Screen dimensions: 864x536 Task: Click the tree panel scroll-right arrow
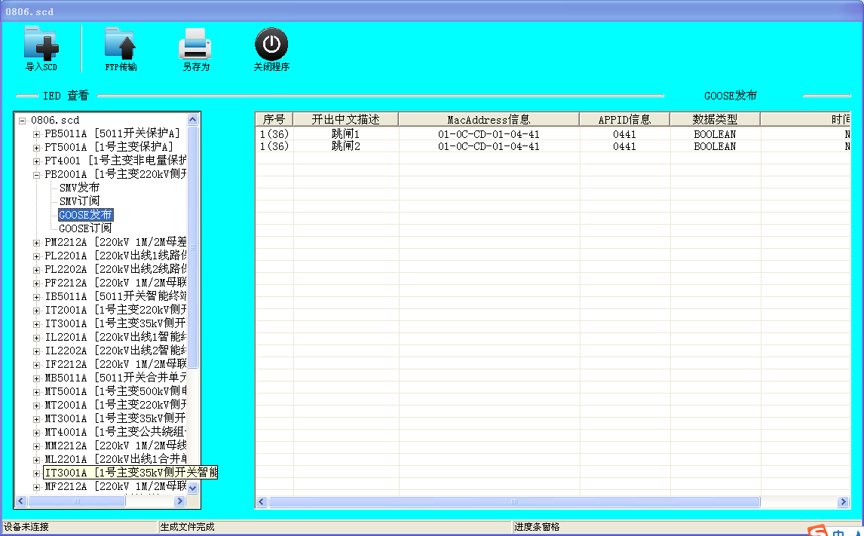click(x=179, y=501)
